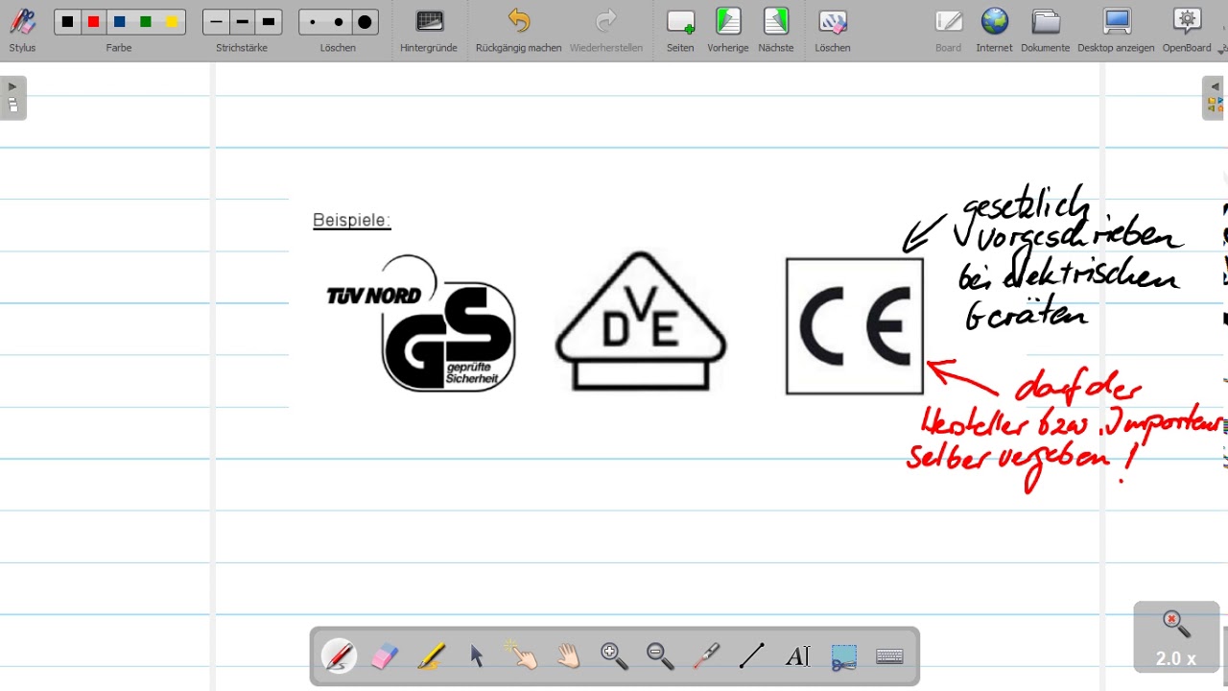This screenshot has height=691, width=1228.
Task: Set the thickest line width (Strichstärke)
Action: click(269, 22)
